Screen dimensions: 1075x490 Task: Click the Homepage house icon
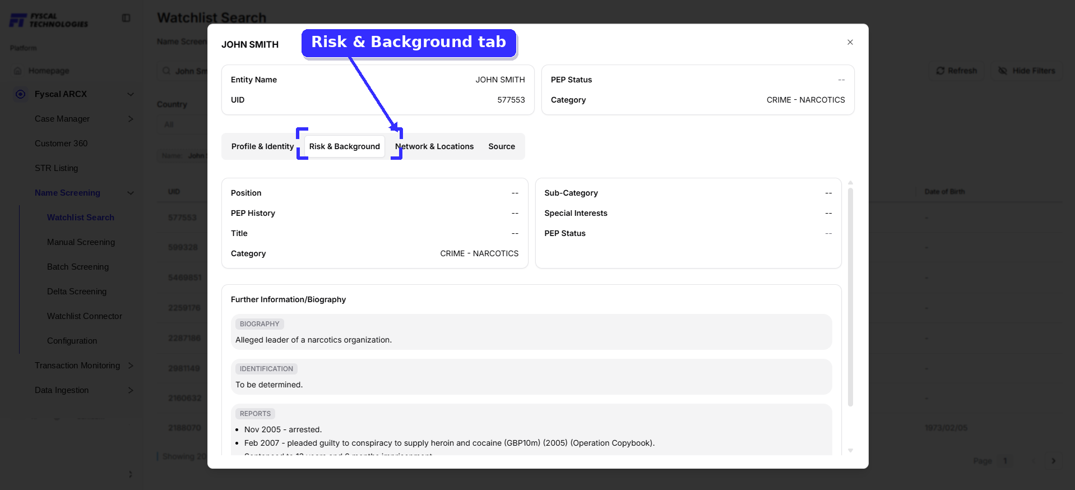click(x=18, y=71)
